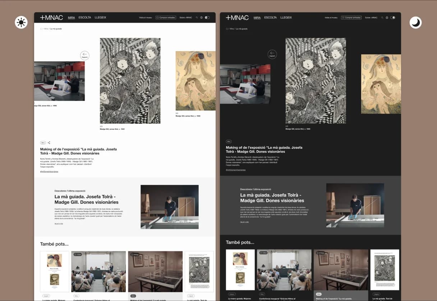This screenshot has height=301, width=437.
Task: Open search in the dark page header
Action: tap(382, 18)
